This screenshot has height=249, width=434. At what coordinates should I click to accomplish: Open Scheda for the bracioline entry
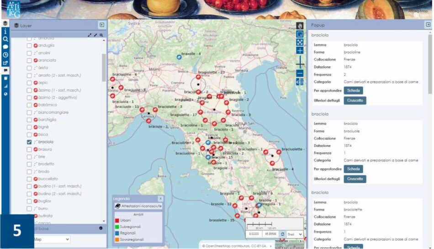click(355, 90)
